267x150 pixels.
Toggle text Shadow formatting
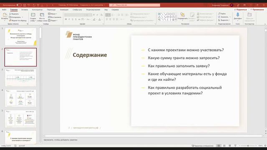[76, 20]
